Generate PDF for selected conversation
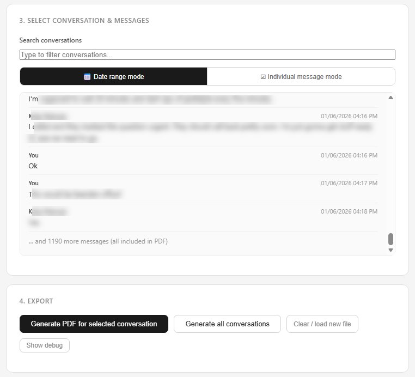The height and width of the screenshot is (377, 415). [x=94, y=324]
